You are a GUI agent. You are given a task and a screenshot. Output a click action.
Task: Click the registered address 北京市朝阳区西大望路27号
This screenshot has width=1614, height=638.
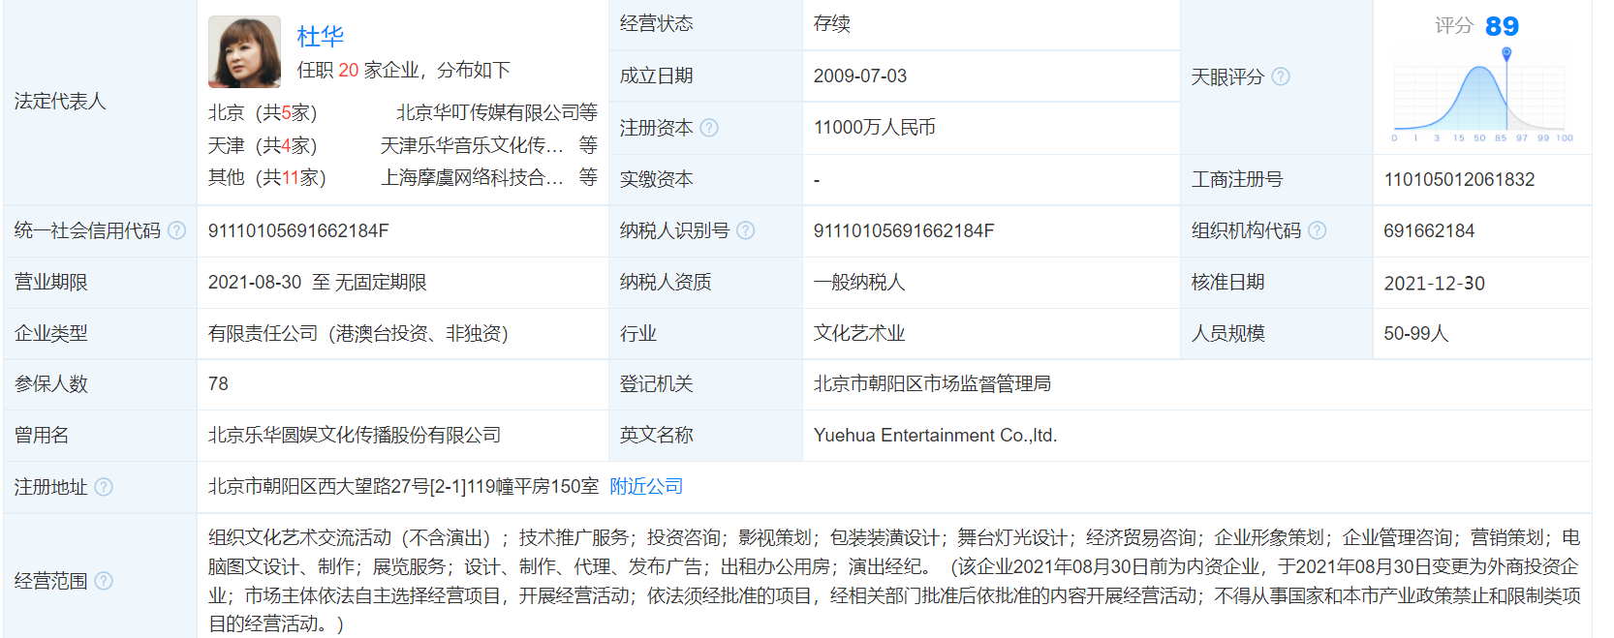[x=404, y=486]
